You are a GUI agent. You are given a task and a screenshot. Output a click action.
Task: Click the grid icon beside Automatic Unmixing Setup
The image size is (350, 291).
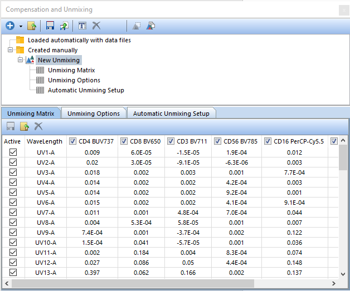(x=40, y=90)
